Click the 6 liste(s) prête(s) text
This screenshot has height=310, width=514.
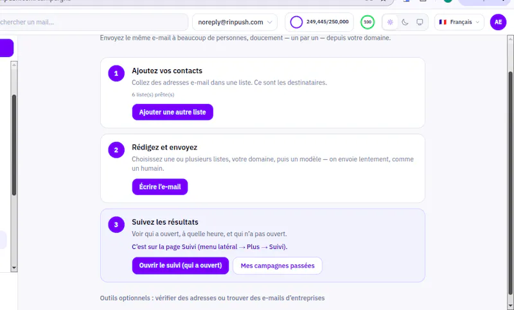(x=153, y=94)
